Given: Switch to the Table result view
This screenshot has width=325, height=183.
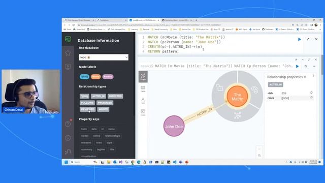Looking at the screenshot, I should [x=143, y=88].
